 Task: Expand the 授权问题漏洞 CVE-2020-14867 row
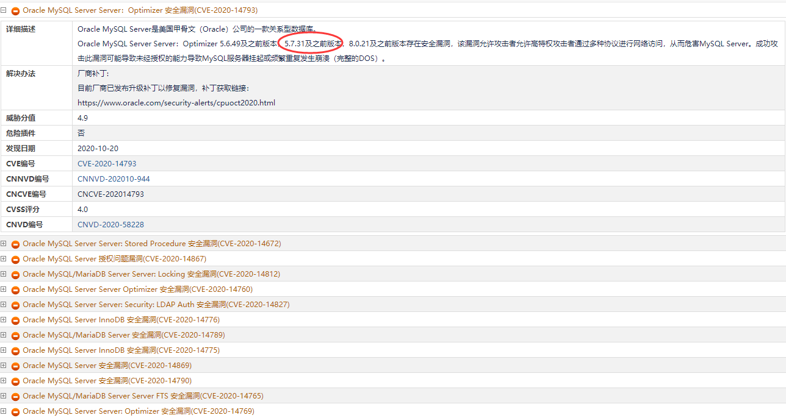[x=4, y=259]
